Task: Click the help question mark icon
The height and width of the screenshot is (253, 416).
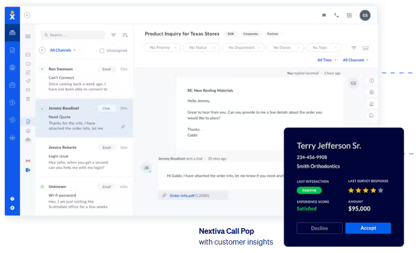Action: (12, 199)
